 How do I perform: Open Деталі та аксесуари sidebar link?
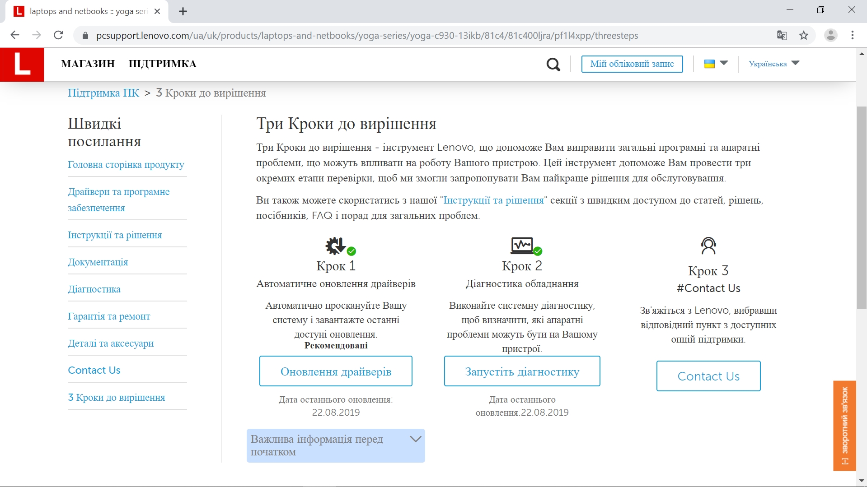tap(111, 343)
